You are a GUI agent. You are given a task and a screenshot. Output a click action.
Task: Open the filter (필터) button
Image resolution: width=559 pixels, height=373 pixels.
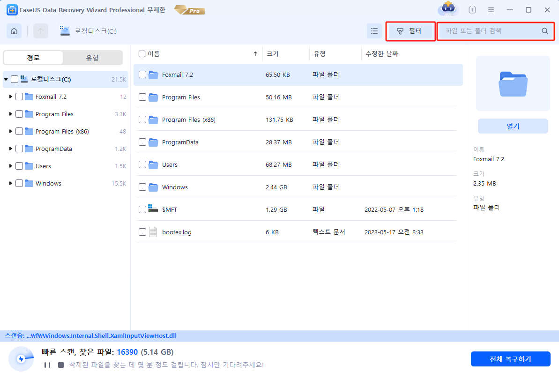410,31
